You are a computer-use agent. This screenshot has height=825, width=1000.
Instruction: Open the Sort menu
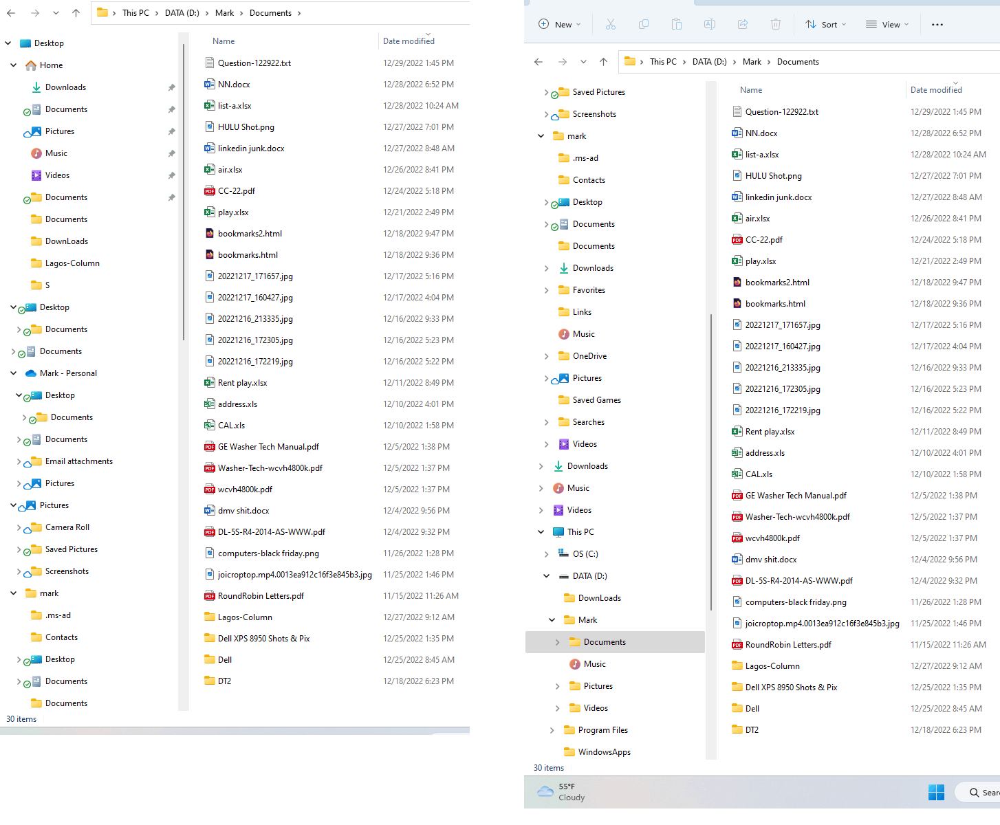[825, 24]
